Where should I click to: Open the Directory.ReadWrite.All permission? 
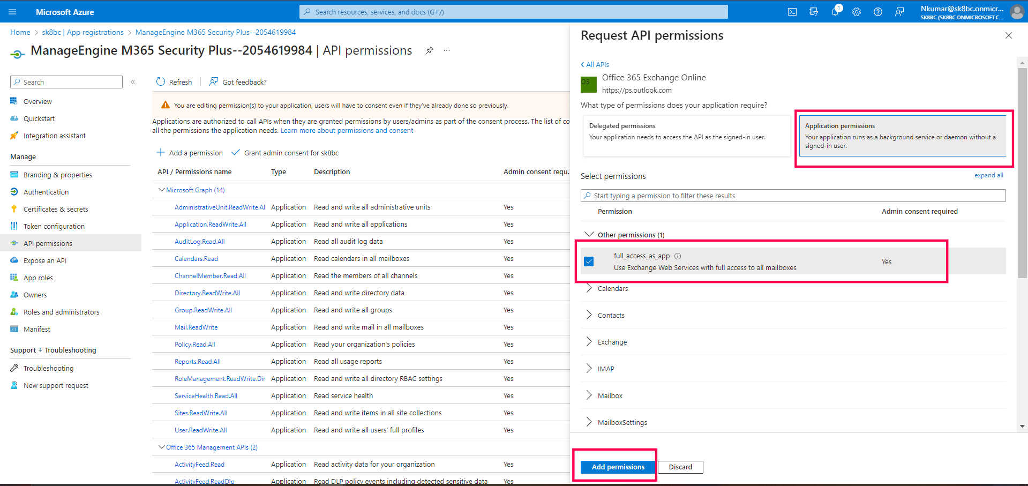pyautogui.click(x=207, y=293)
